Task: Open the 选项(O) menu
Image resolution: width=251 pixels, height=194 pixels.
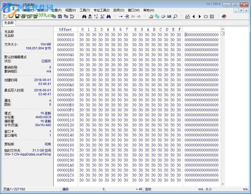Action: click(118, 10)
